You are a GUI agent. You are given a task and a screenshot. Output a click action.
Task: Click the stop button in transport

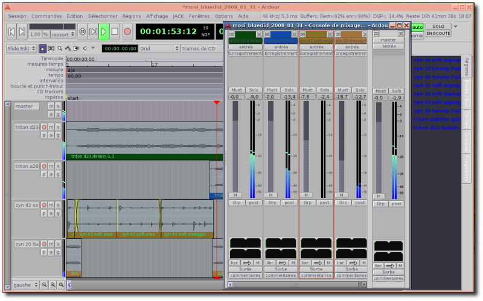[115, 31]
